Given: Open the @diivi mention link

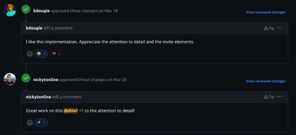Looking at the screenshot, I should click(x=70, y=111).
